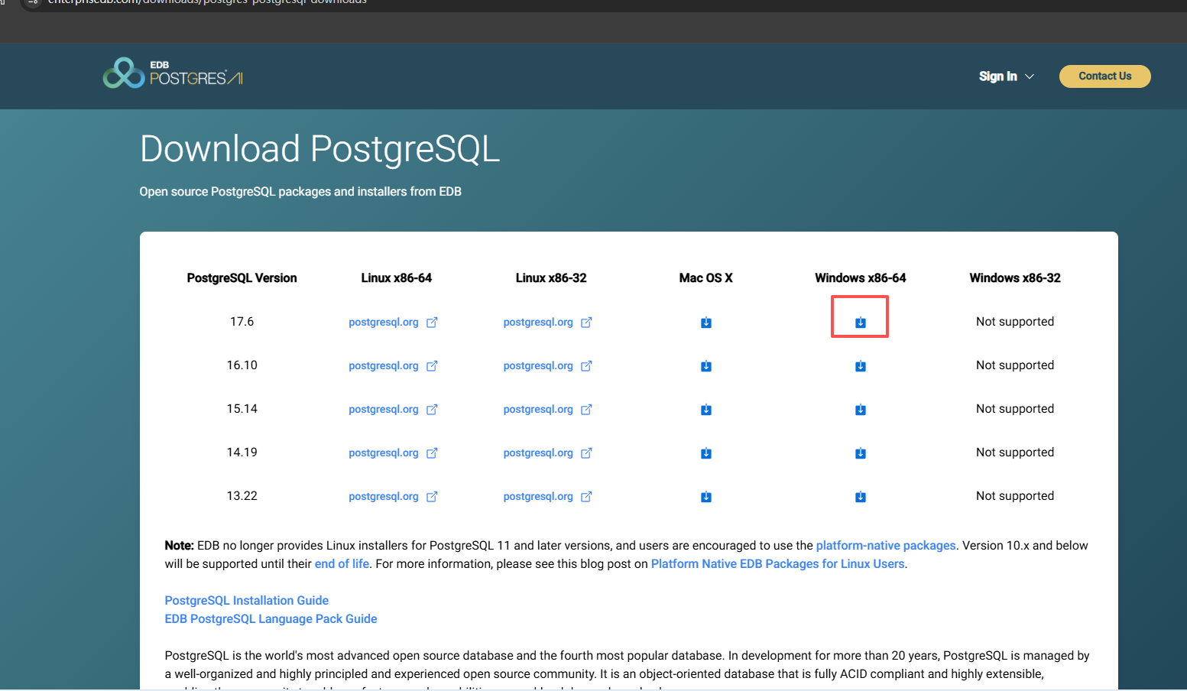Click the Contact Us button
The image size is (1187, 691).
[1104, 76]
